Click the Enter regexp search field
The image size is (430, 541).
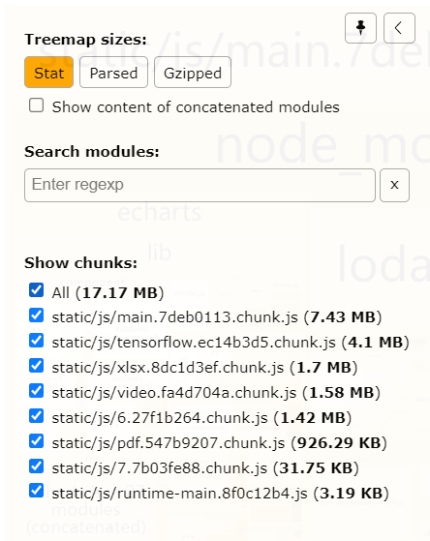[200, 185]
